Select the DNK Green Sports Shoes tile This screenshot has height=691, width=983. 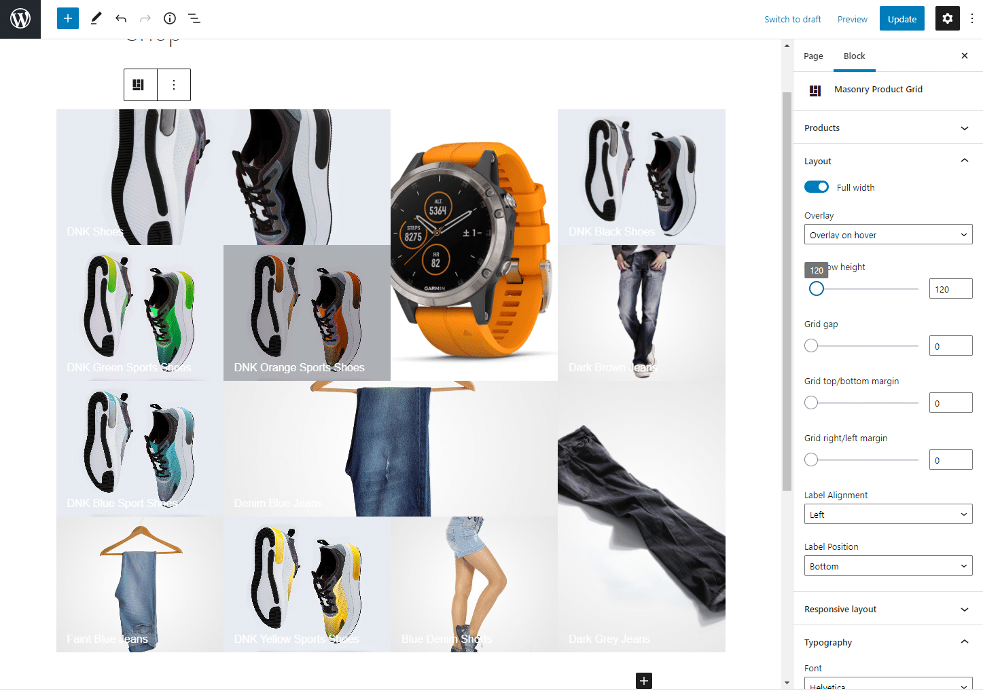(140, 313)
